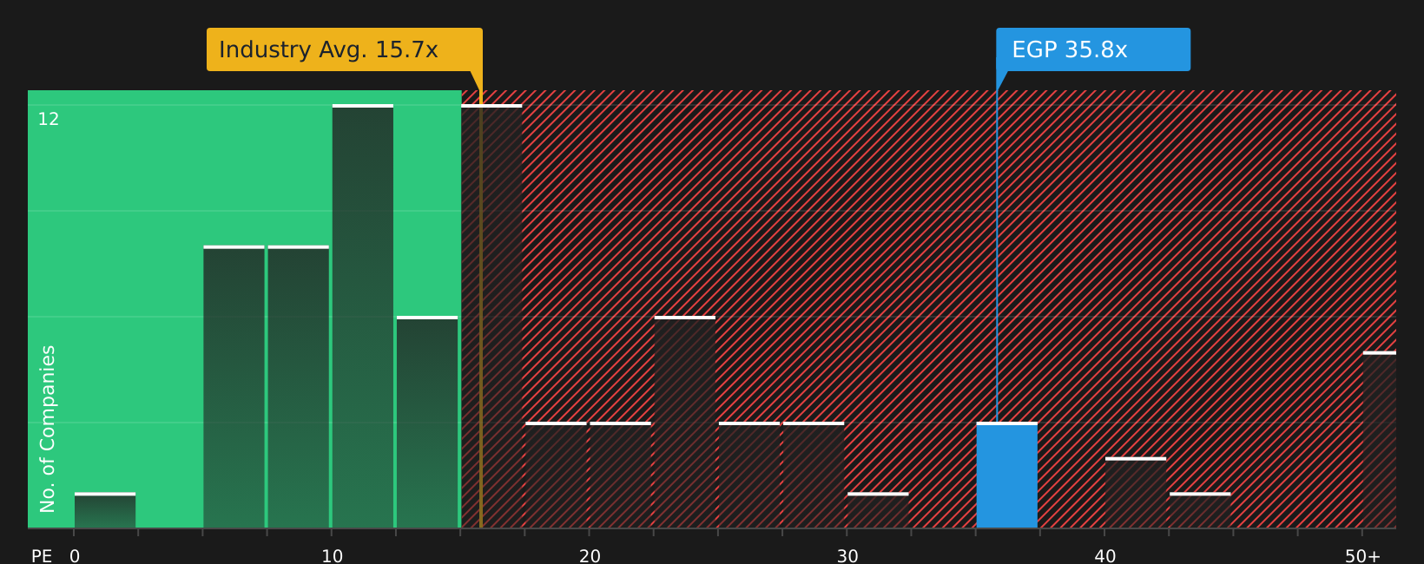Click the '30' x-axis tick label
The image size is (1424, 564).
pyautogui.click(x=847, y=556)
